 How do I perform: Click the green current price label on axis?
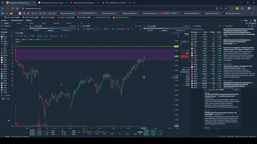176,56
